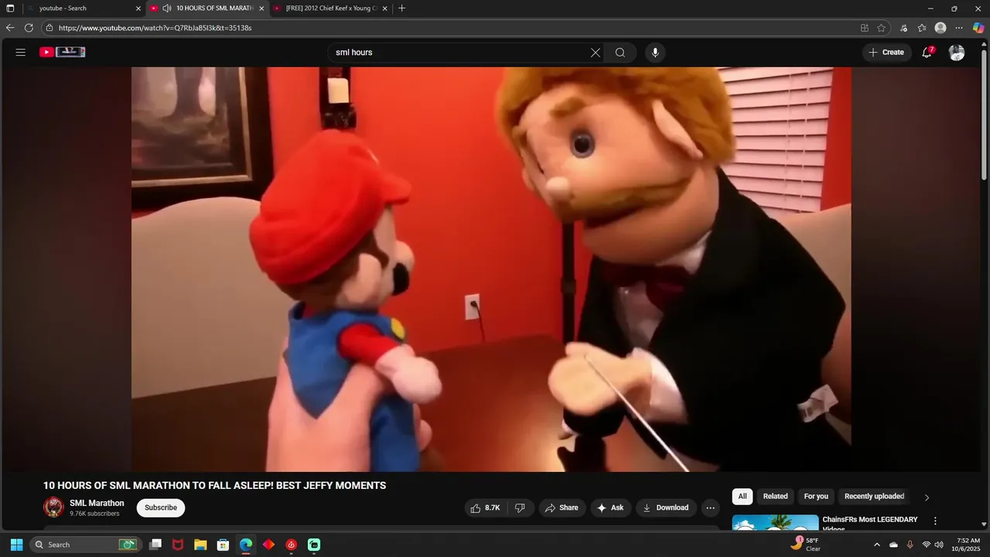Viewport: 990px width, 557px height.
Task: Open the YouTube account avatar menu
Action: click(957, 53)
